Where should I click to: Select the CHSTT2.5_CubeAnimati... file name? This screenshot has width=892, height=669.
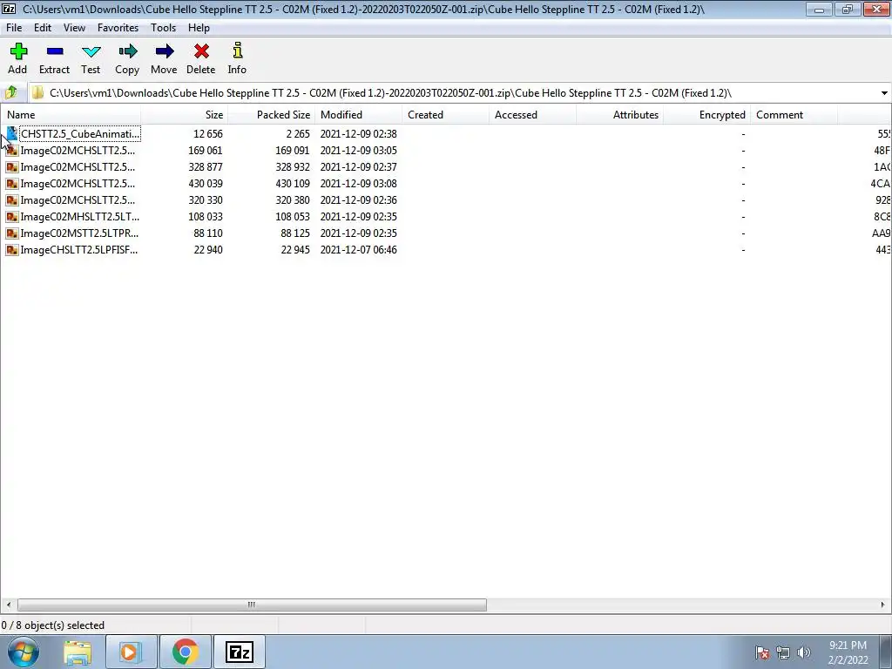click(x=79, y=133)
